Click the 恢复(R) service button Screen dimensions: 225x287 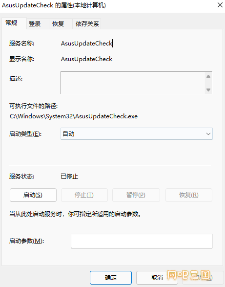189,195
